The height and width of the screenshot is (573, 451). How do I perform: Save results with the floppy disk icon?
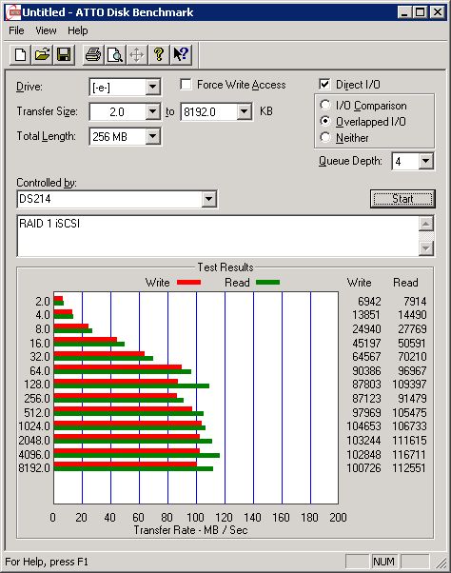coord(64,55)
